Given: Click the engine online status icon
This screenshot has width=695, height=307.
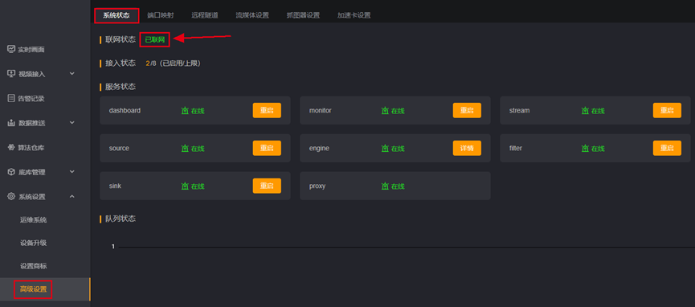Looking at the screenshot, I should tap(385, 148).
